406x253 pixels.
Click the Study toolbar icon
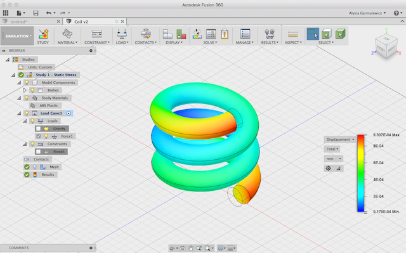pos(43,34)
